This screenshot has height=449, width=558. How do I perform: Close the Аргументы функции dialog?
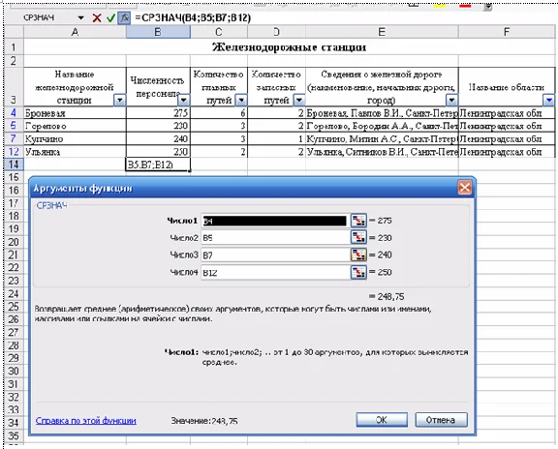pyautogui.click(x=464, y=188)
